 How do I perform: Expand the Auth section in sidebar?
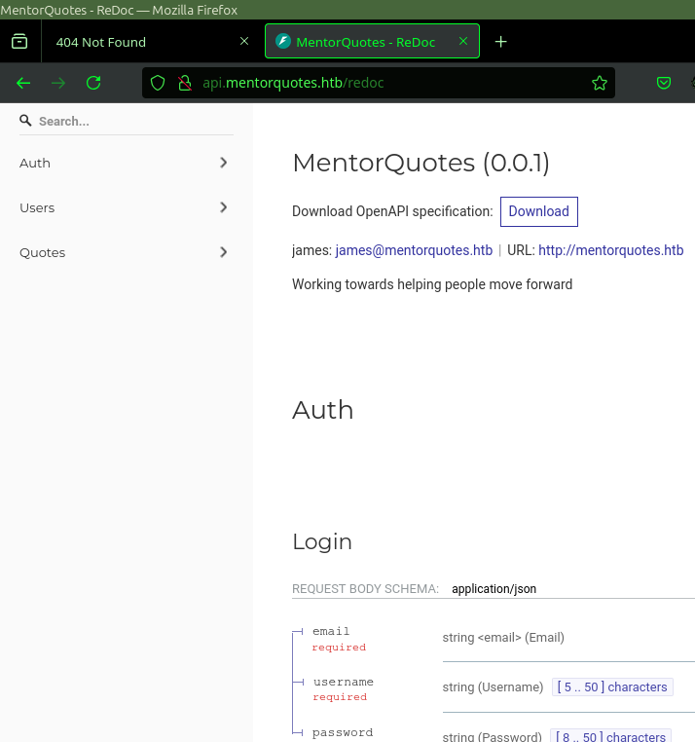[124, 163]
